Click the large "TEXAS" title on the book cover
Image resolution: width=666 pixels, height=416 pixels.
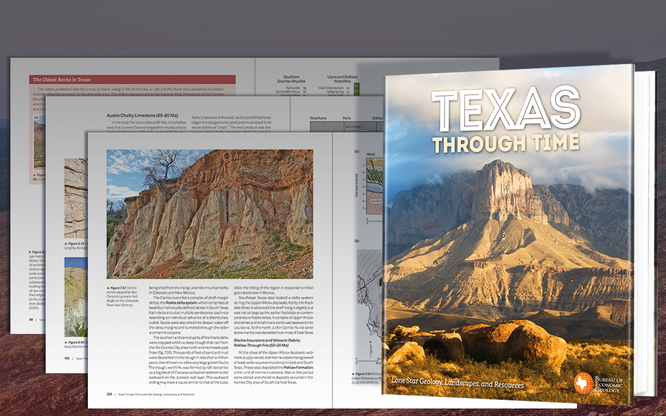[x=505, y=108]
